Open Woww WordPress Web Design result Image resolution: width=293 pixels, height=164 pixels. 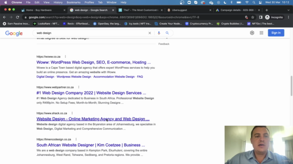pyautogui.click(x=93, y=62)
